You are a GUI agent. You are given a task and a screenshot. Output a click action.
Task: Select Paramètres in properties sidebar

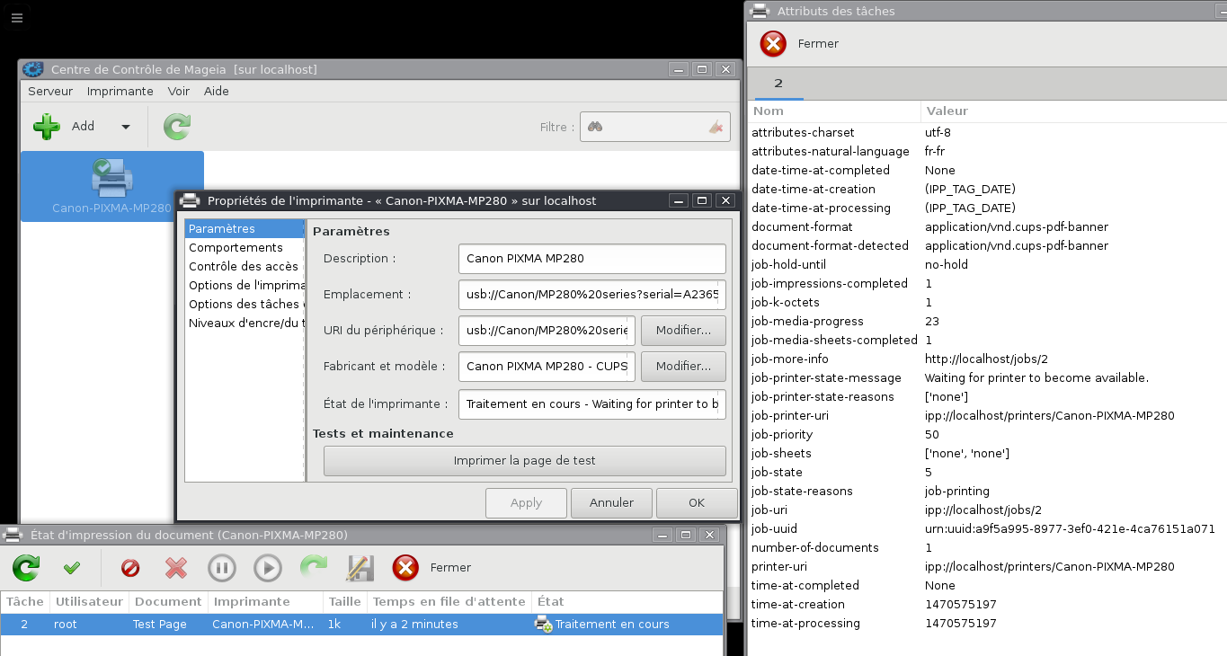coord(245,228)
